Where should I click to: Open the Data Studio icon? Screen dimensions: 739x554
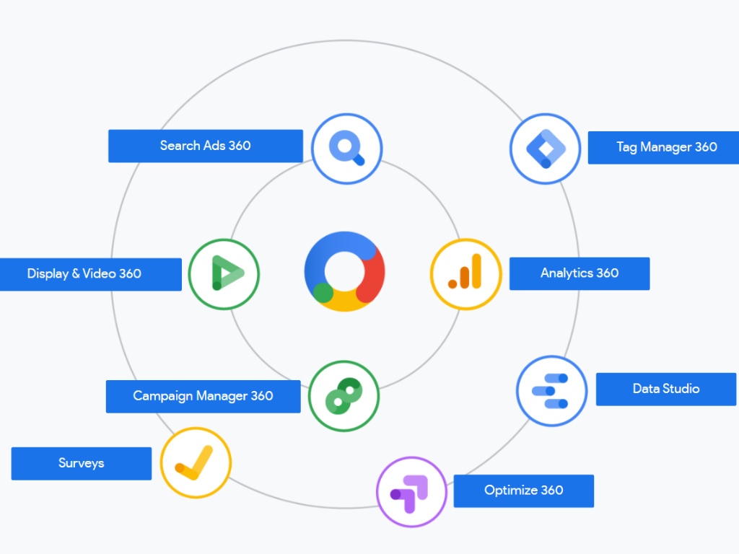pyautogui.click(x=551, y=390)
